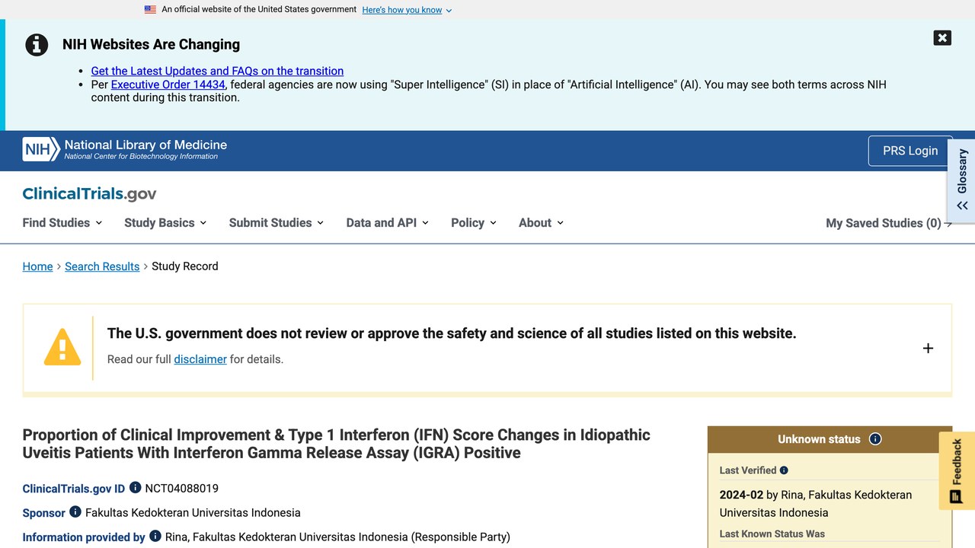Click the info icon next to Last Verified
This screenshot has height=548, width=975.
[784, 470]
